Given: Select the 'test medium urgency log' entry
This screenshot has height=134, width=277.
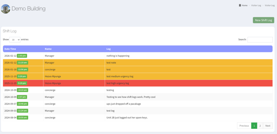Looking at the screenshot, I should click(120, 76).
